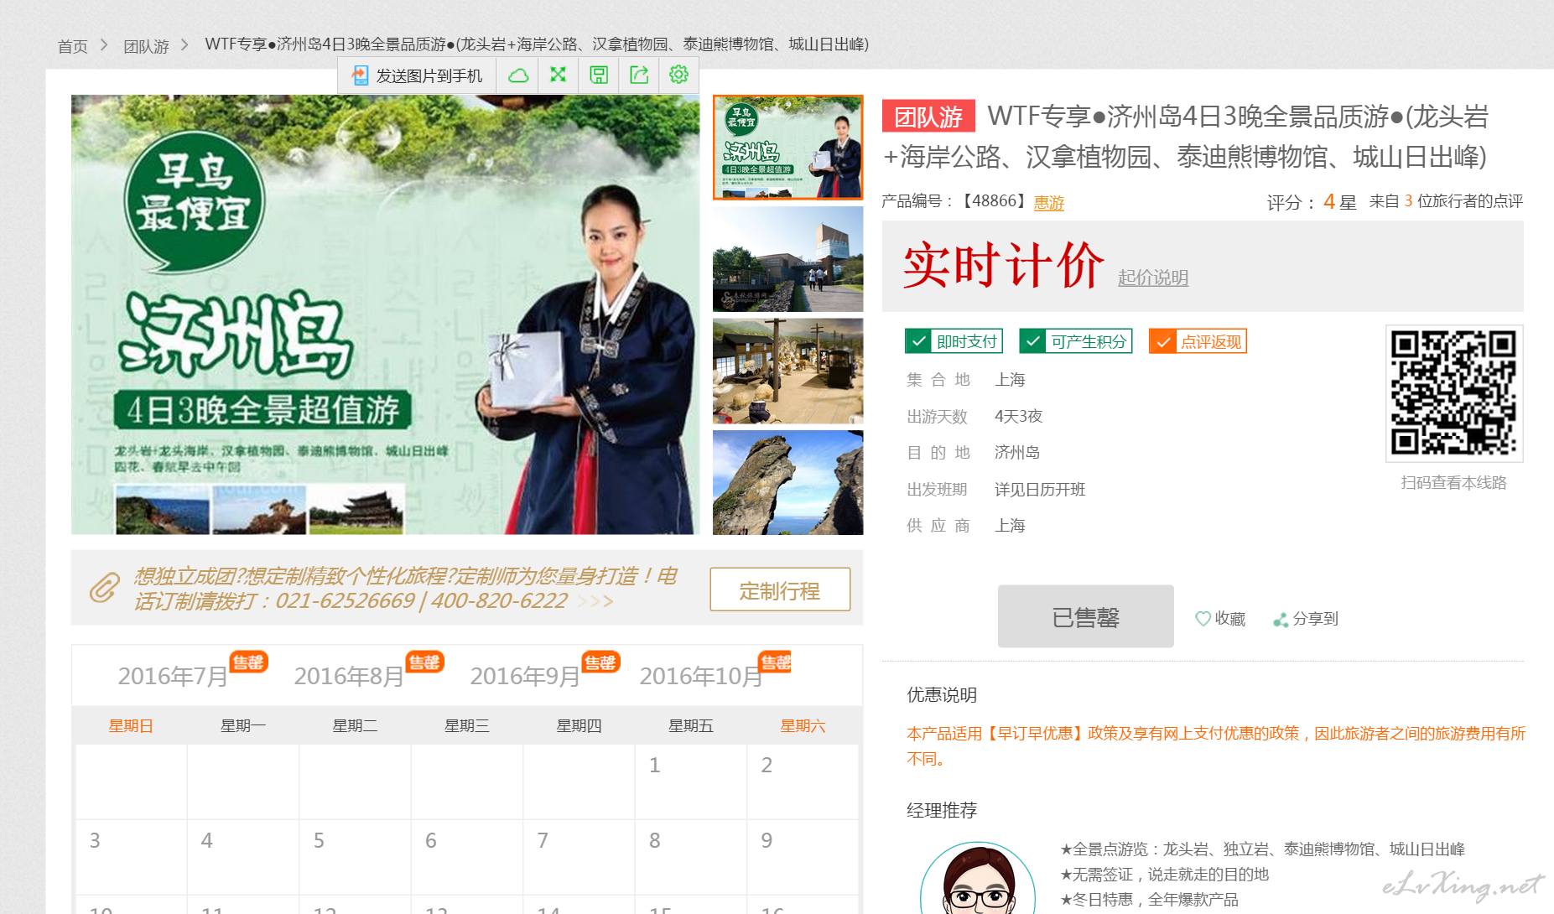Click the 实时计价 price heading

1003,266
